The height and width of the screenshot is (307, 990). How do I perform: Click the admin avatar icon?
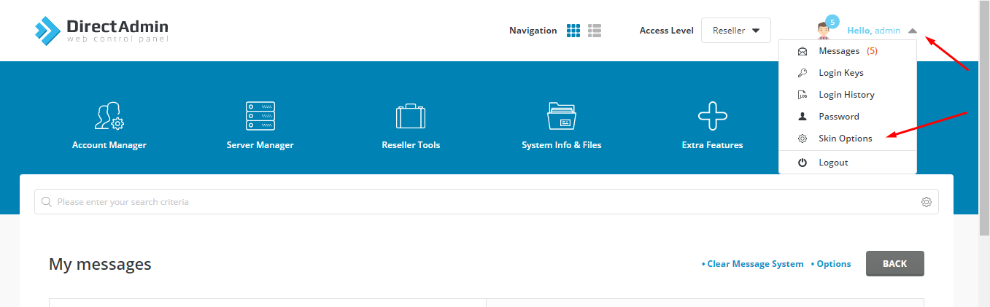click(x=824, y=31)
